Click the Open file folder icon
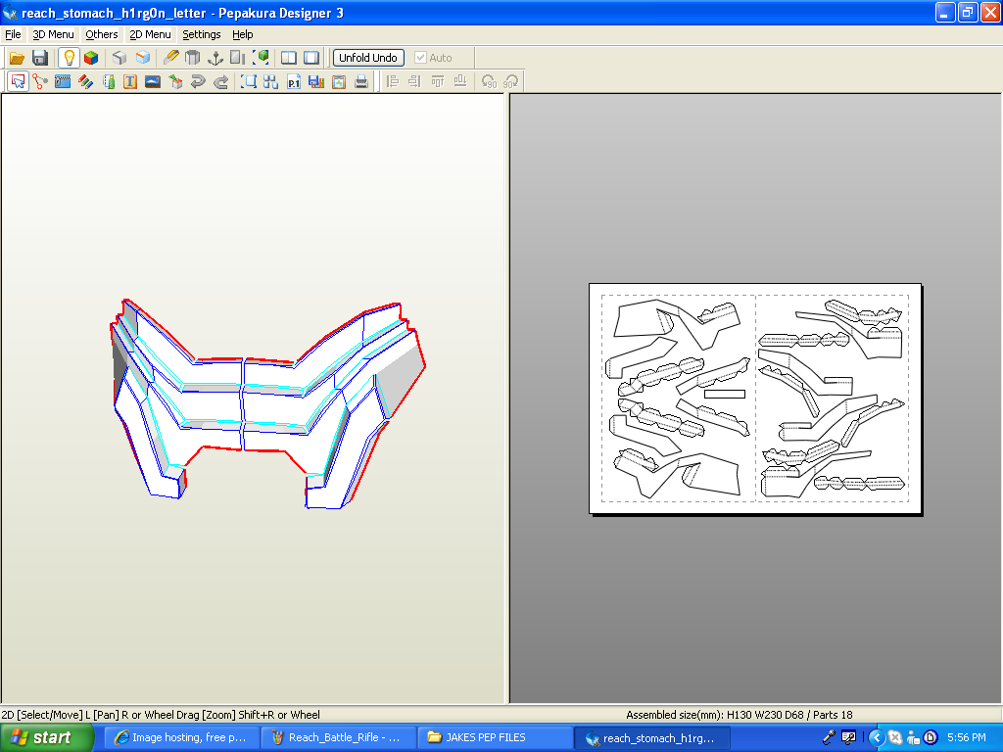The height and width of the screenshot is (752, 1003). pos(17,58)
